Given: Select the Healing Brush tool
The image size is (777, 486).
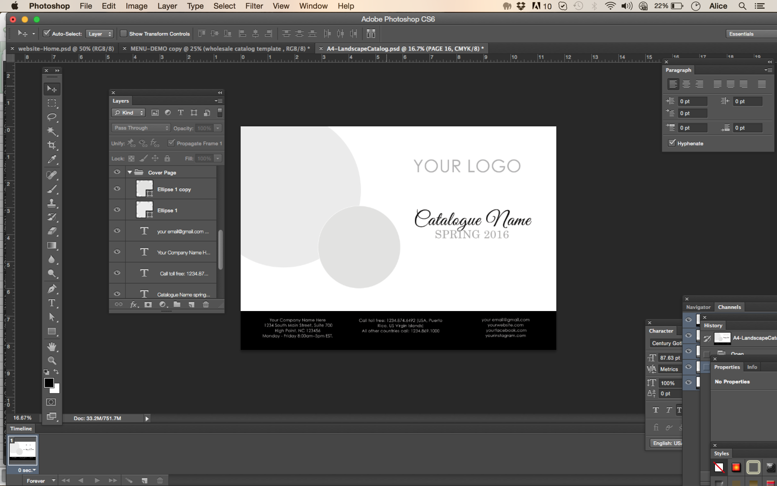Looking at the screenshot, I should (x=52, y=175).
